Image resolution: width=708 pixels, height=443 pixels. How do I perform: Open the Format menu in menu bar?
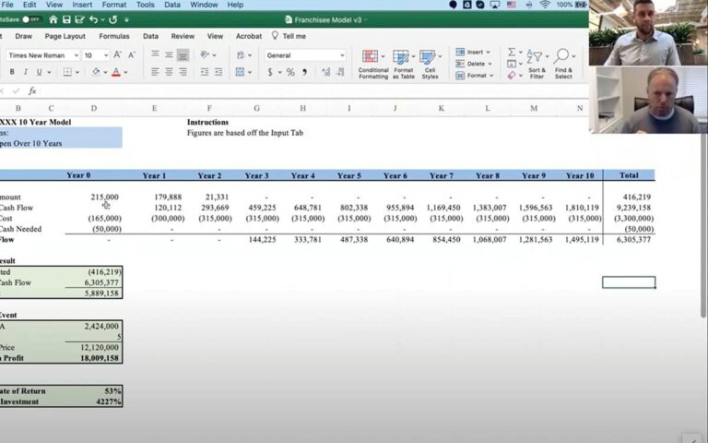[x=113, y=5]
